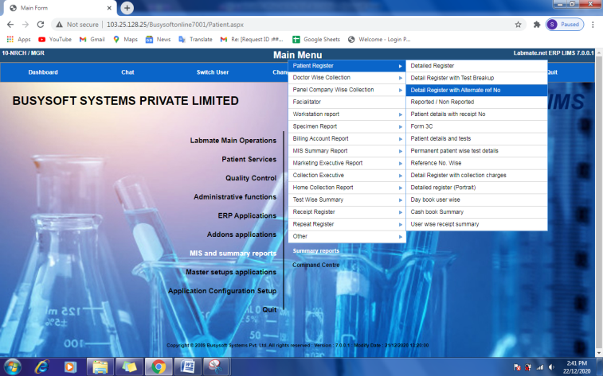Click the Not secure warning icon
The height and width of the screenshot is (376, 603).
59,25
